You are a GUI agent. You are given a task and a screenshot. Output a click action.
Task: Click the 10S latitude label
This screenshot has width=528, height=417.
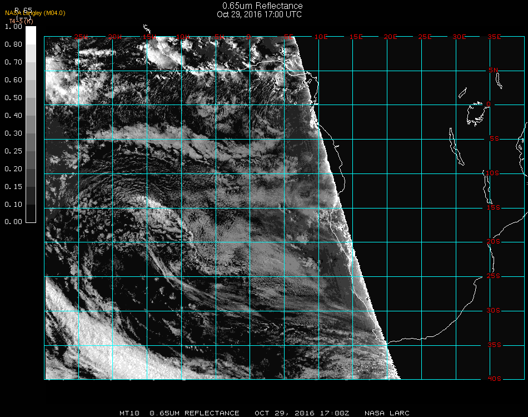pos(492,173)
